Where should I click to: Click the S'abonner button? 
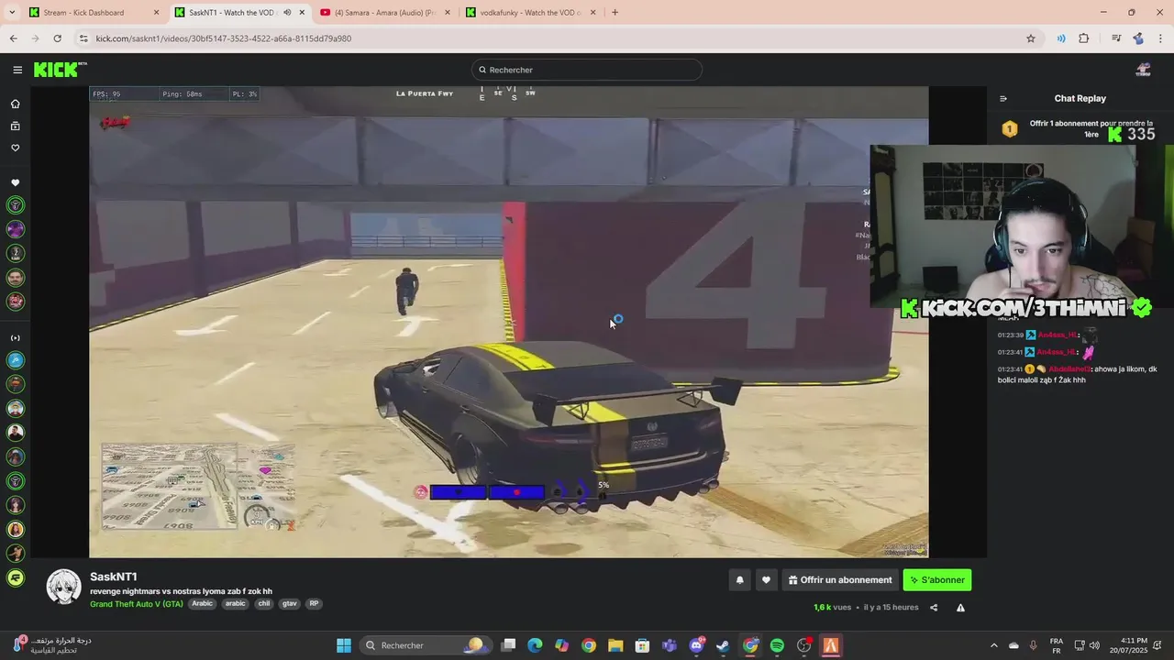point(936,579)
